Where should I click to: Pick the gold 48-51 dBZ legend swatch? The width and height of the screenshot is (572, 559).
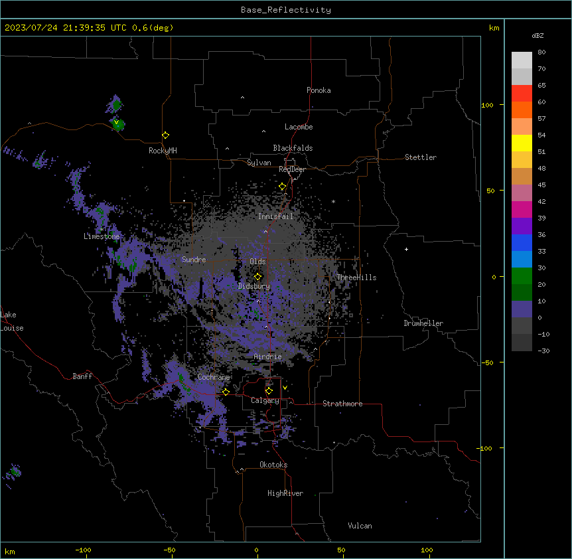tap(522, 160)
